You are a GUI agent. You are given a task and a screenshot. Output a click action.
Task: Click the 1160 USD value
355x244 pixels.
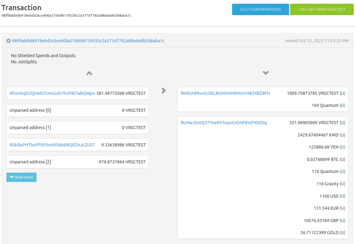329,196
